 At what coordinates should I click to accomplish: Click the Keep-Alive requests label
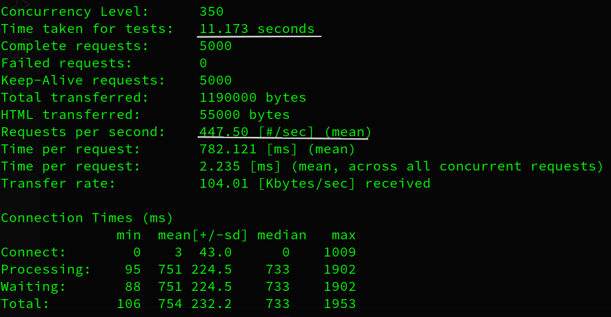83,80
